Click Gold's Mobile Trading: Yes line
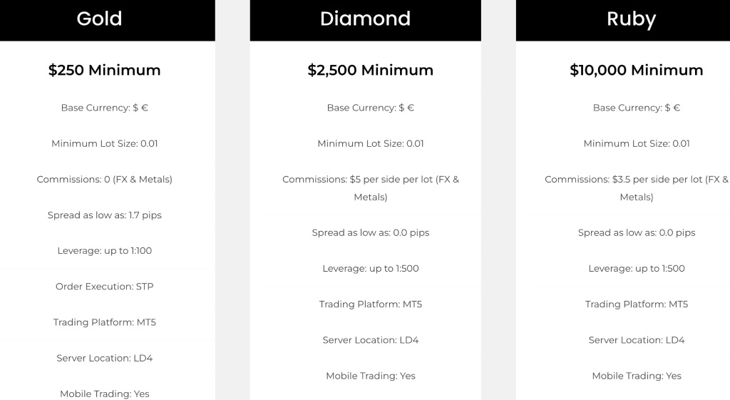 tap(104, 394)
